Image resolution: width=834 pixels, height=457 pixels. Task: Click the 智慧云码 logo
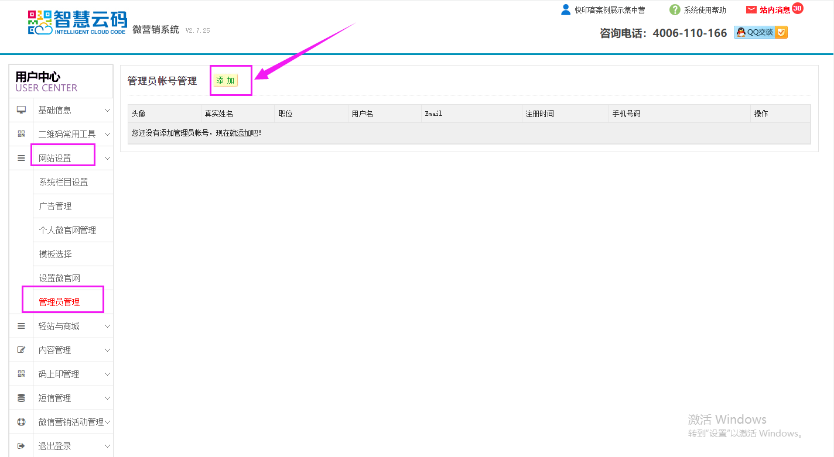(77, 22)
